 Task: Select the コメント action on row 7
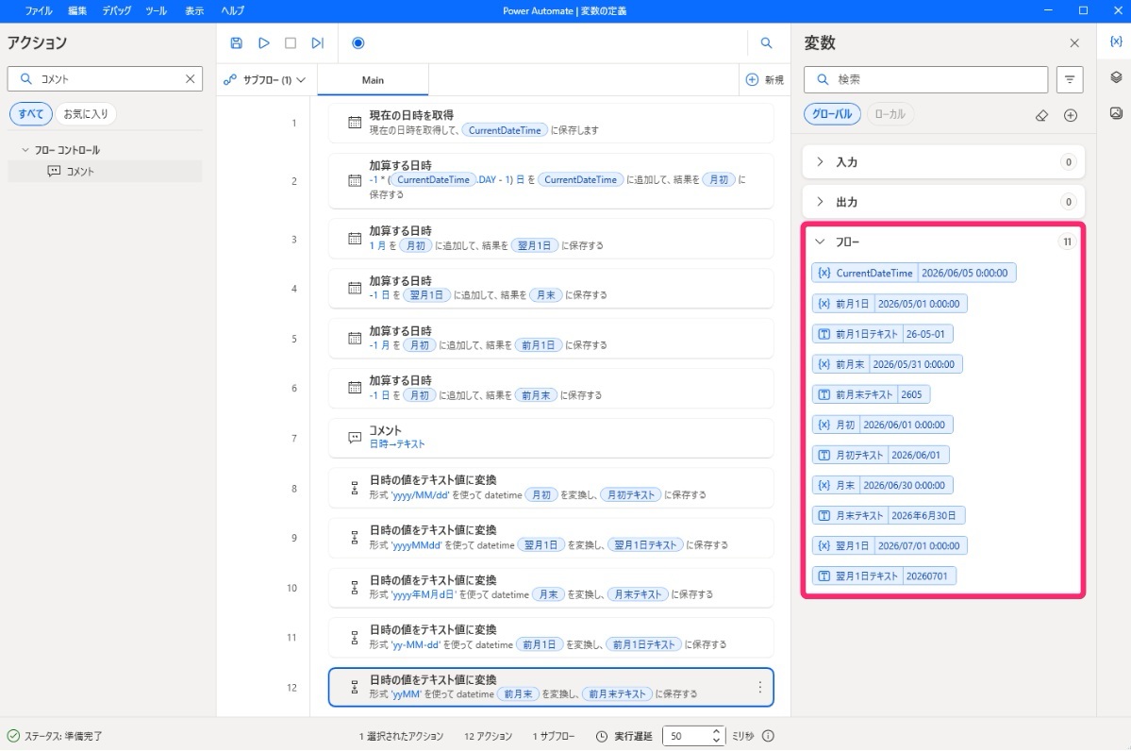click(x=551, y=438)
